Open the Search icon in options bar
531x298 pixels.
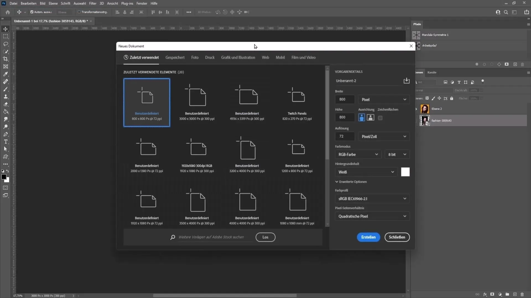click(506, 12)
